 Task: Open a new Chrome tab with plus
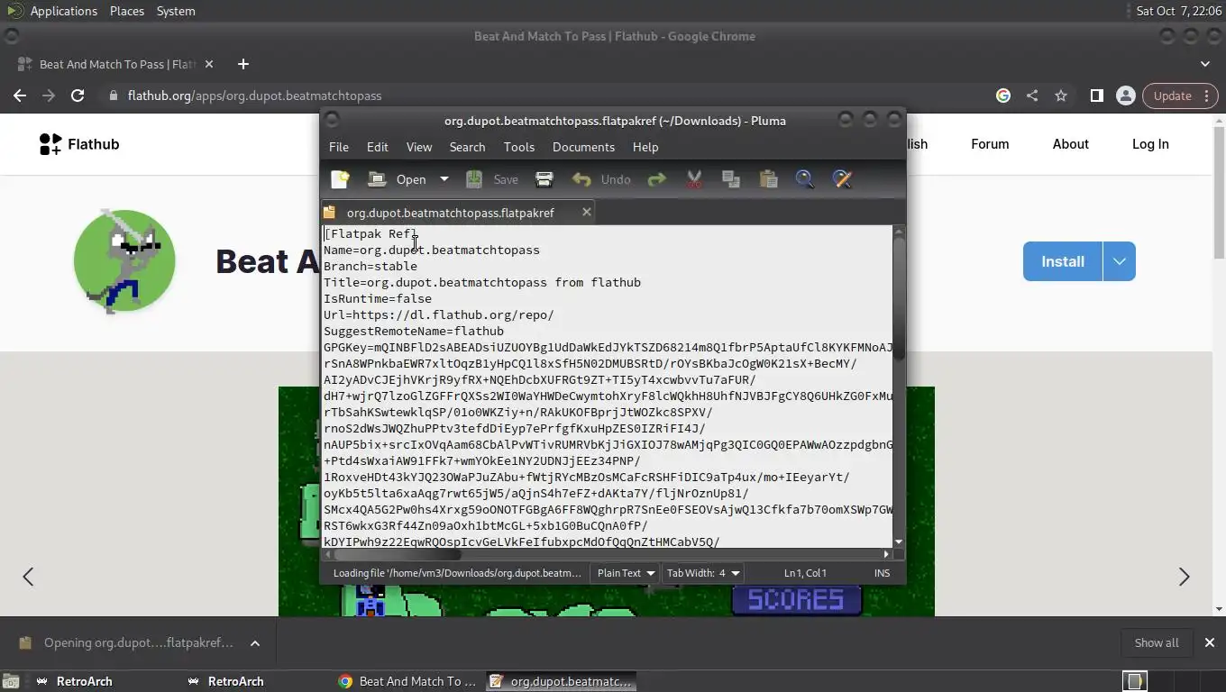[242, 64]
